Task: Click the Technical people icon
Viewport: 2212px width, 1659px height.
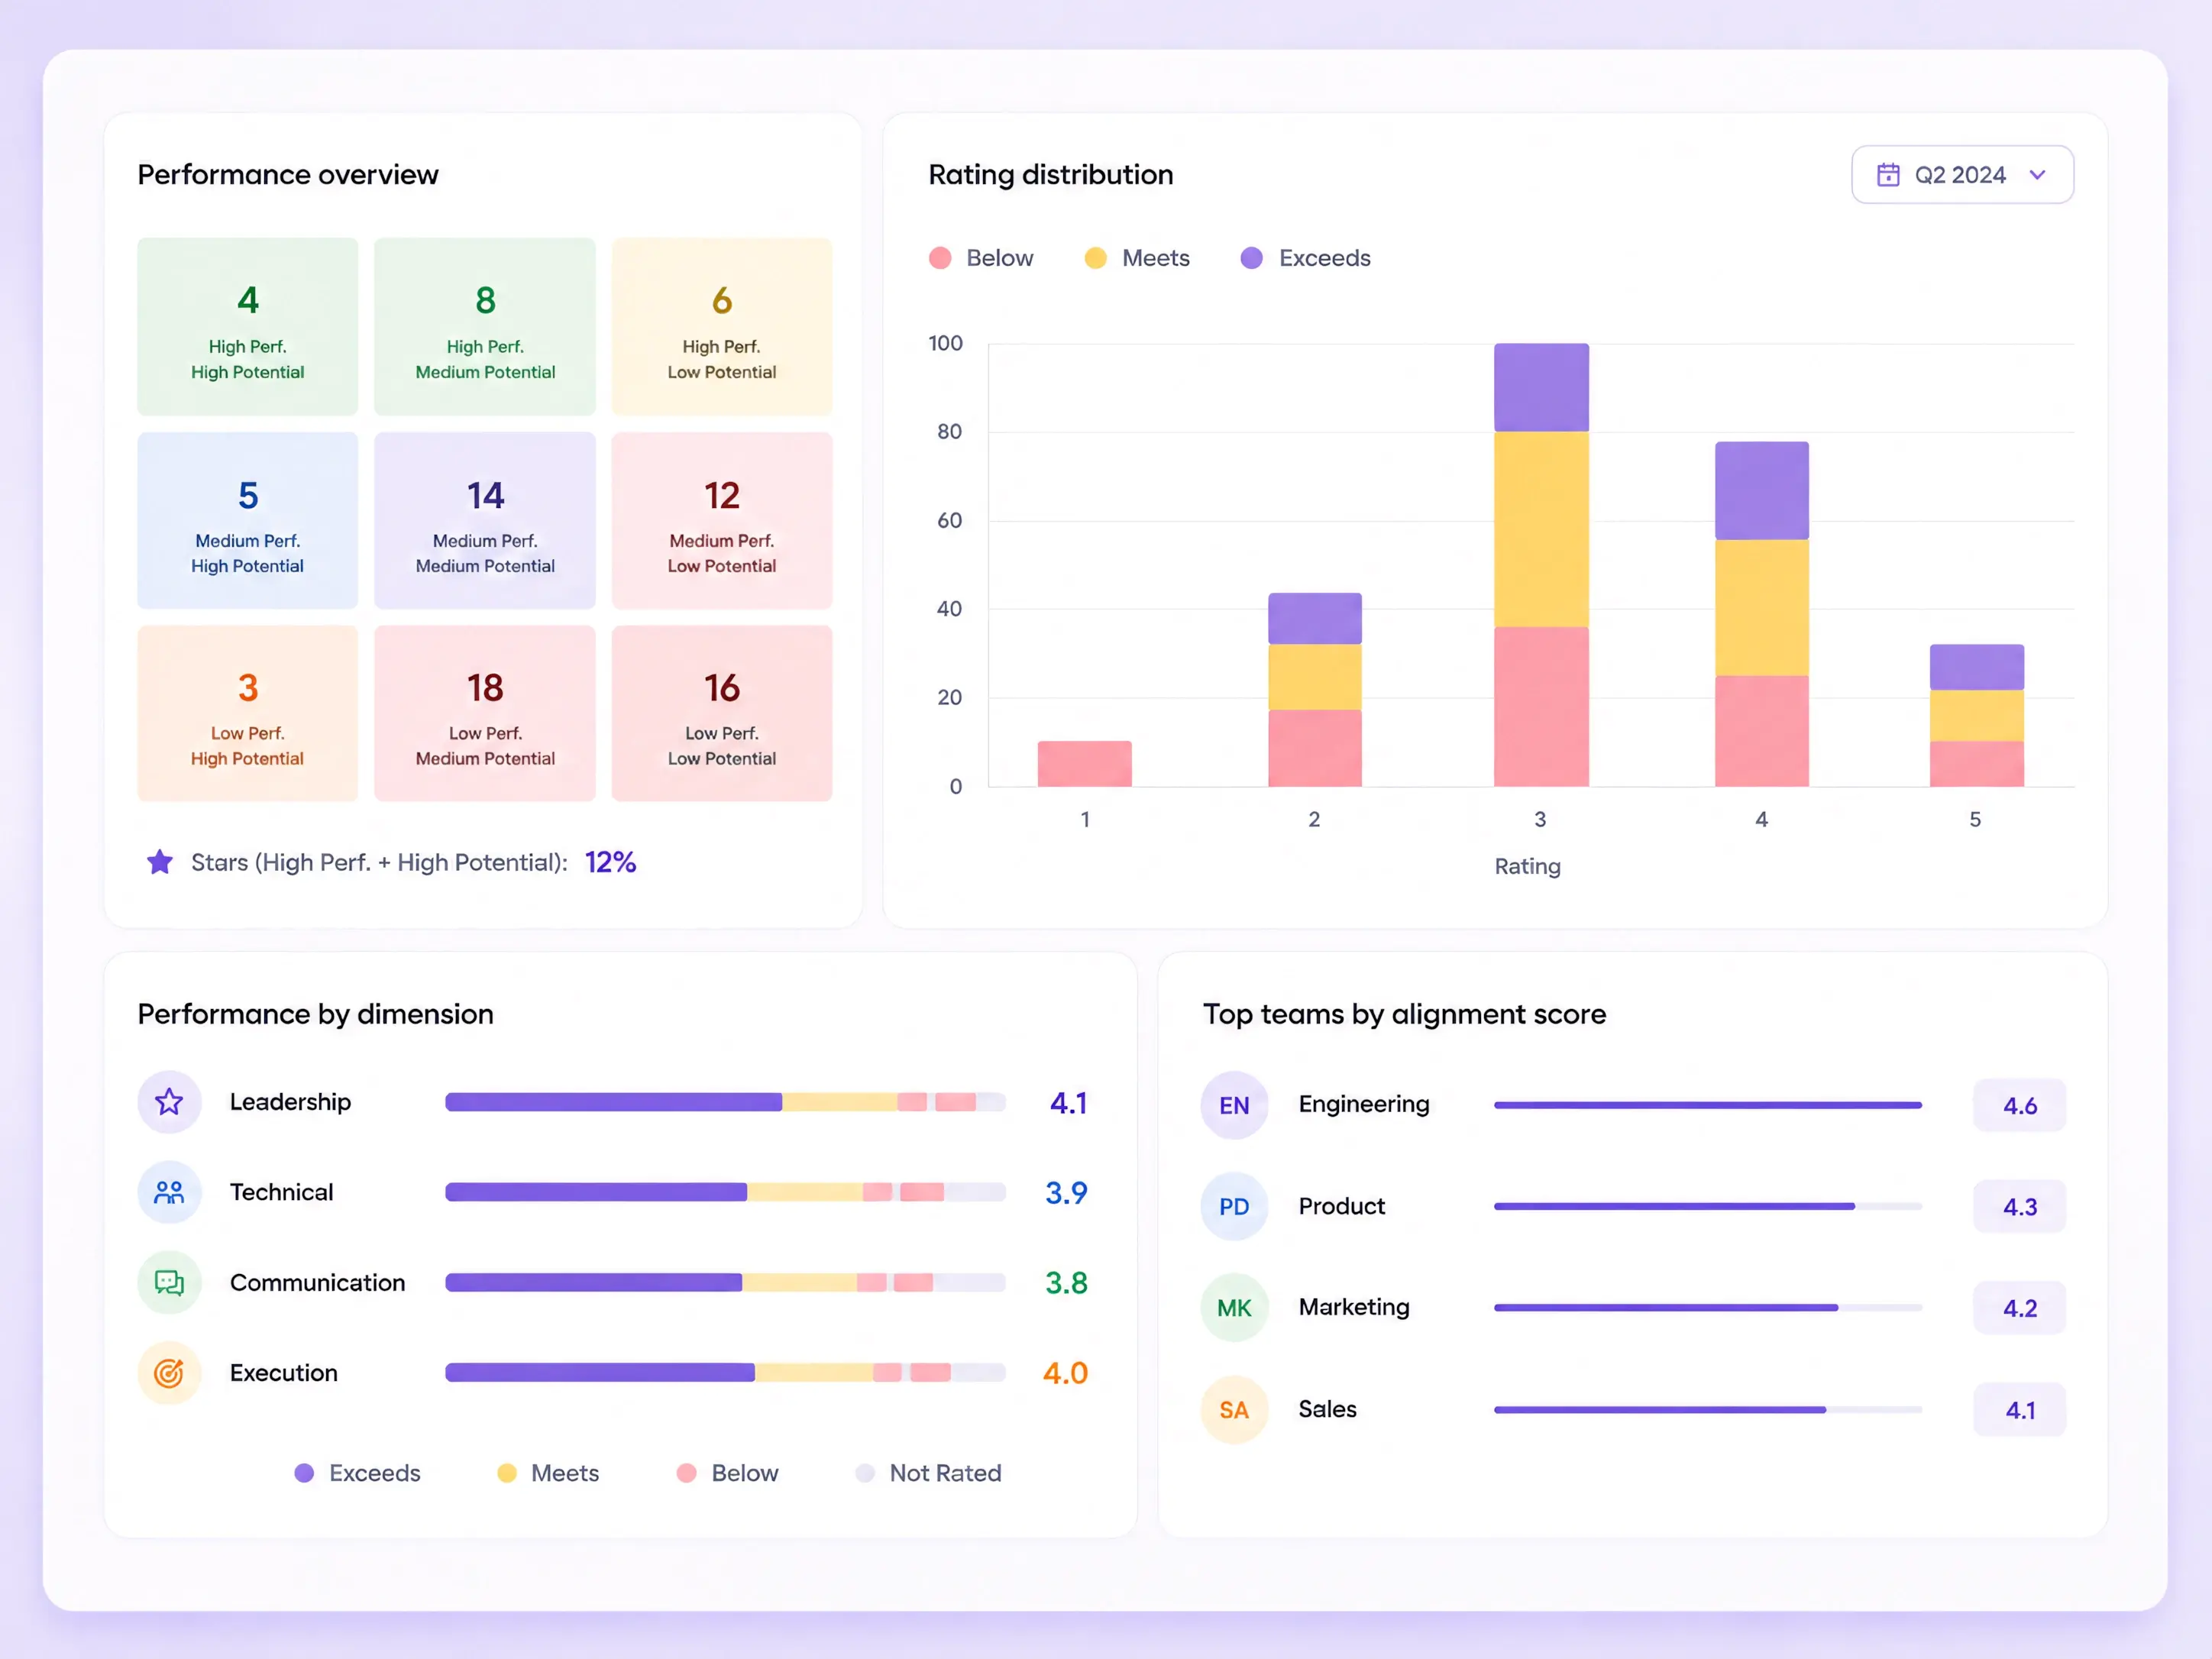Action: point(169,1192)
